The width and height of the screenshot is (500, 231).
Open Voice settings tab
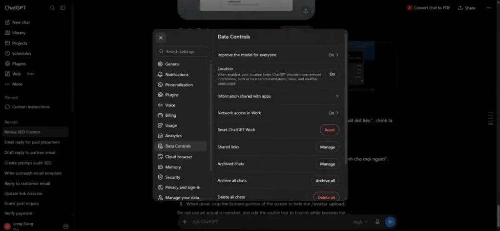(182, 105)
